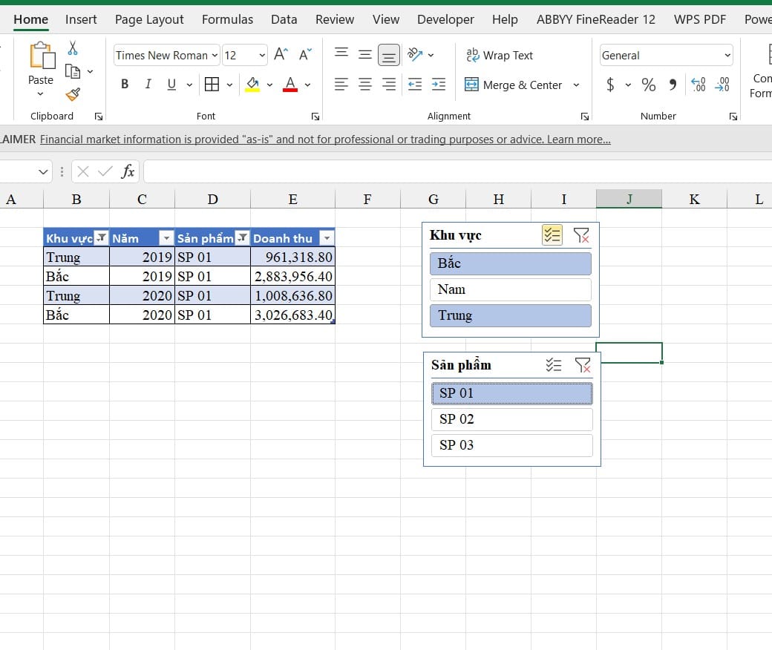Click the Format Painter brush icon
This screenshot has width=772, height=650.
pyautogui.click(x=73, y=94)
